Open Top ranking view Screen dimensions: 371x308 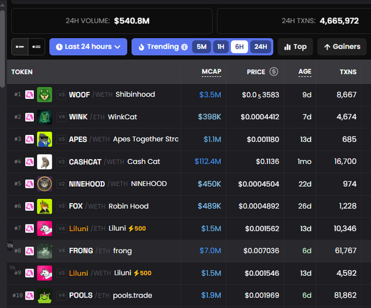(295, 47)
